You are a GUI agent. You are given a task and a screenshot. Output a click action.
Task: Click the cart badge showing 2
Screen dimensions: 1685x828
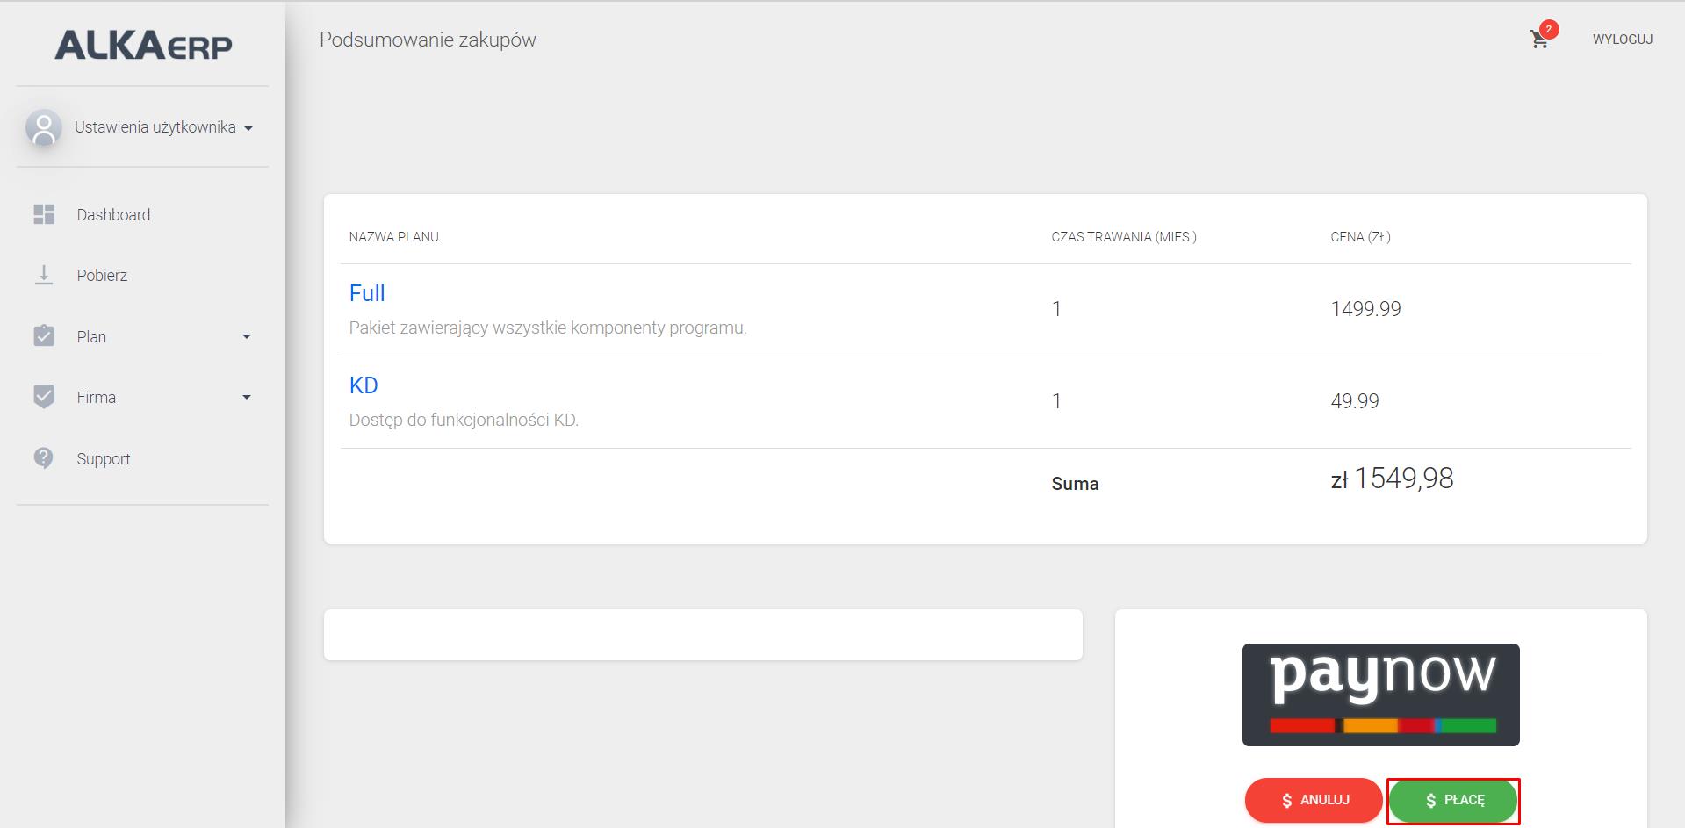click(1549, 29)
